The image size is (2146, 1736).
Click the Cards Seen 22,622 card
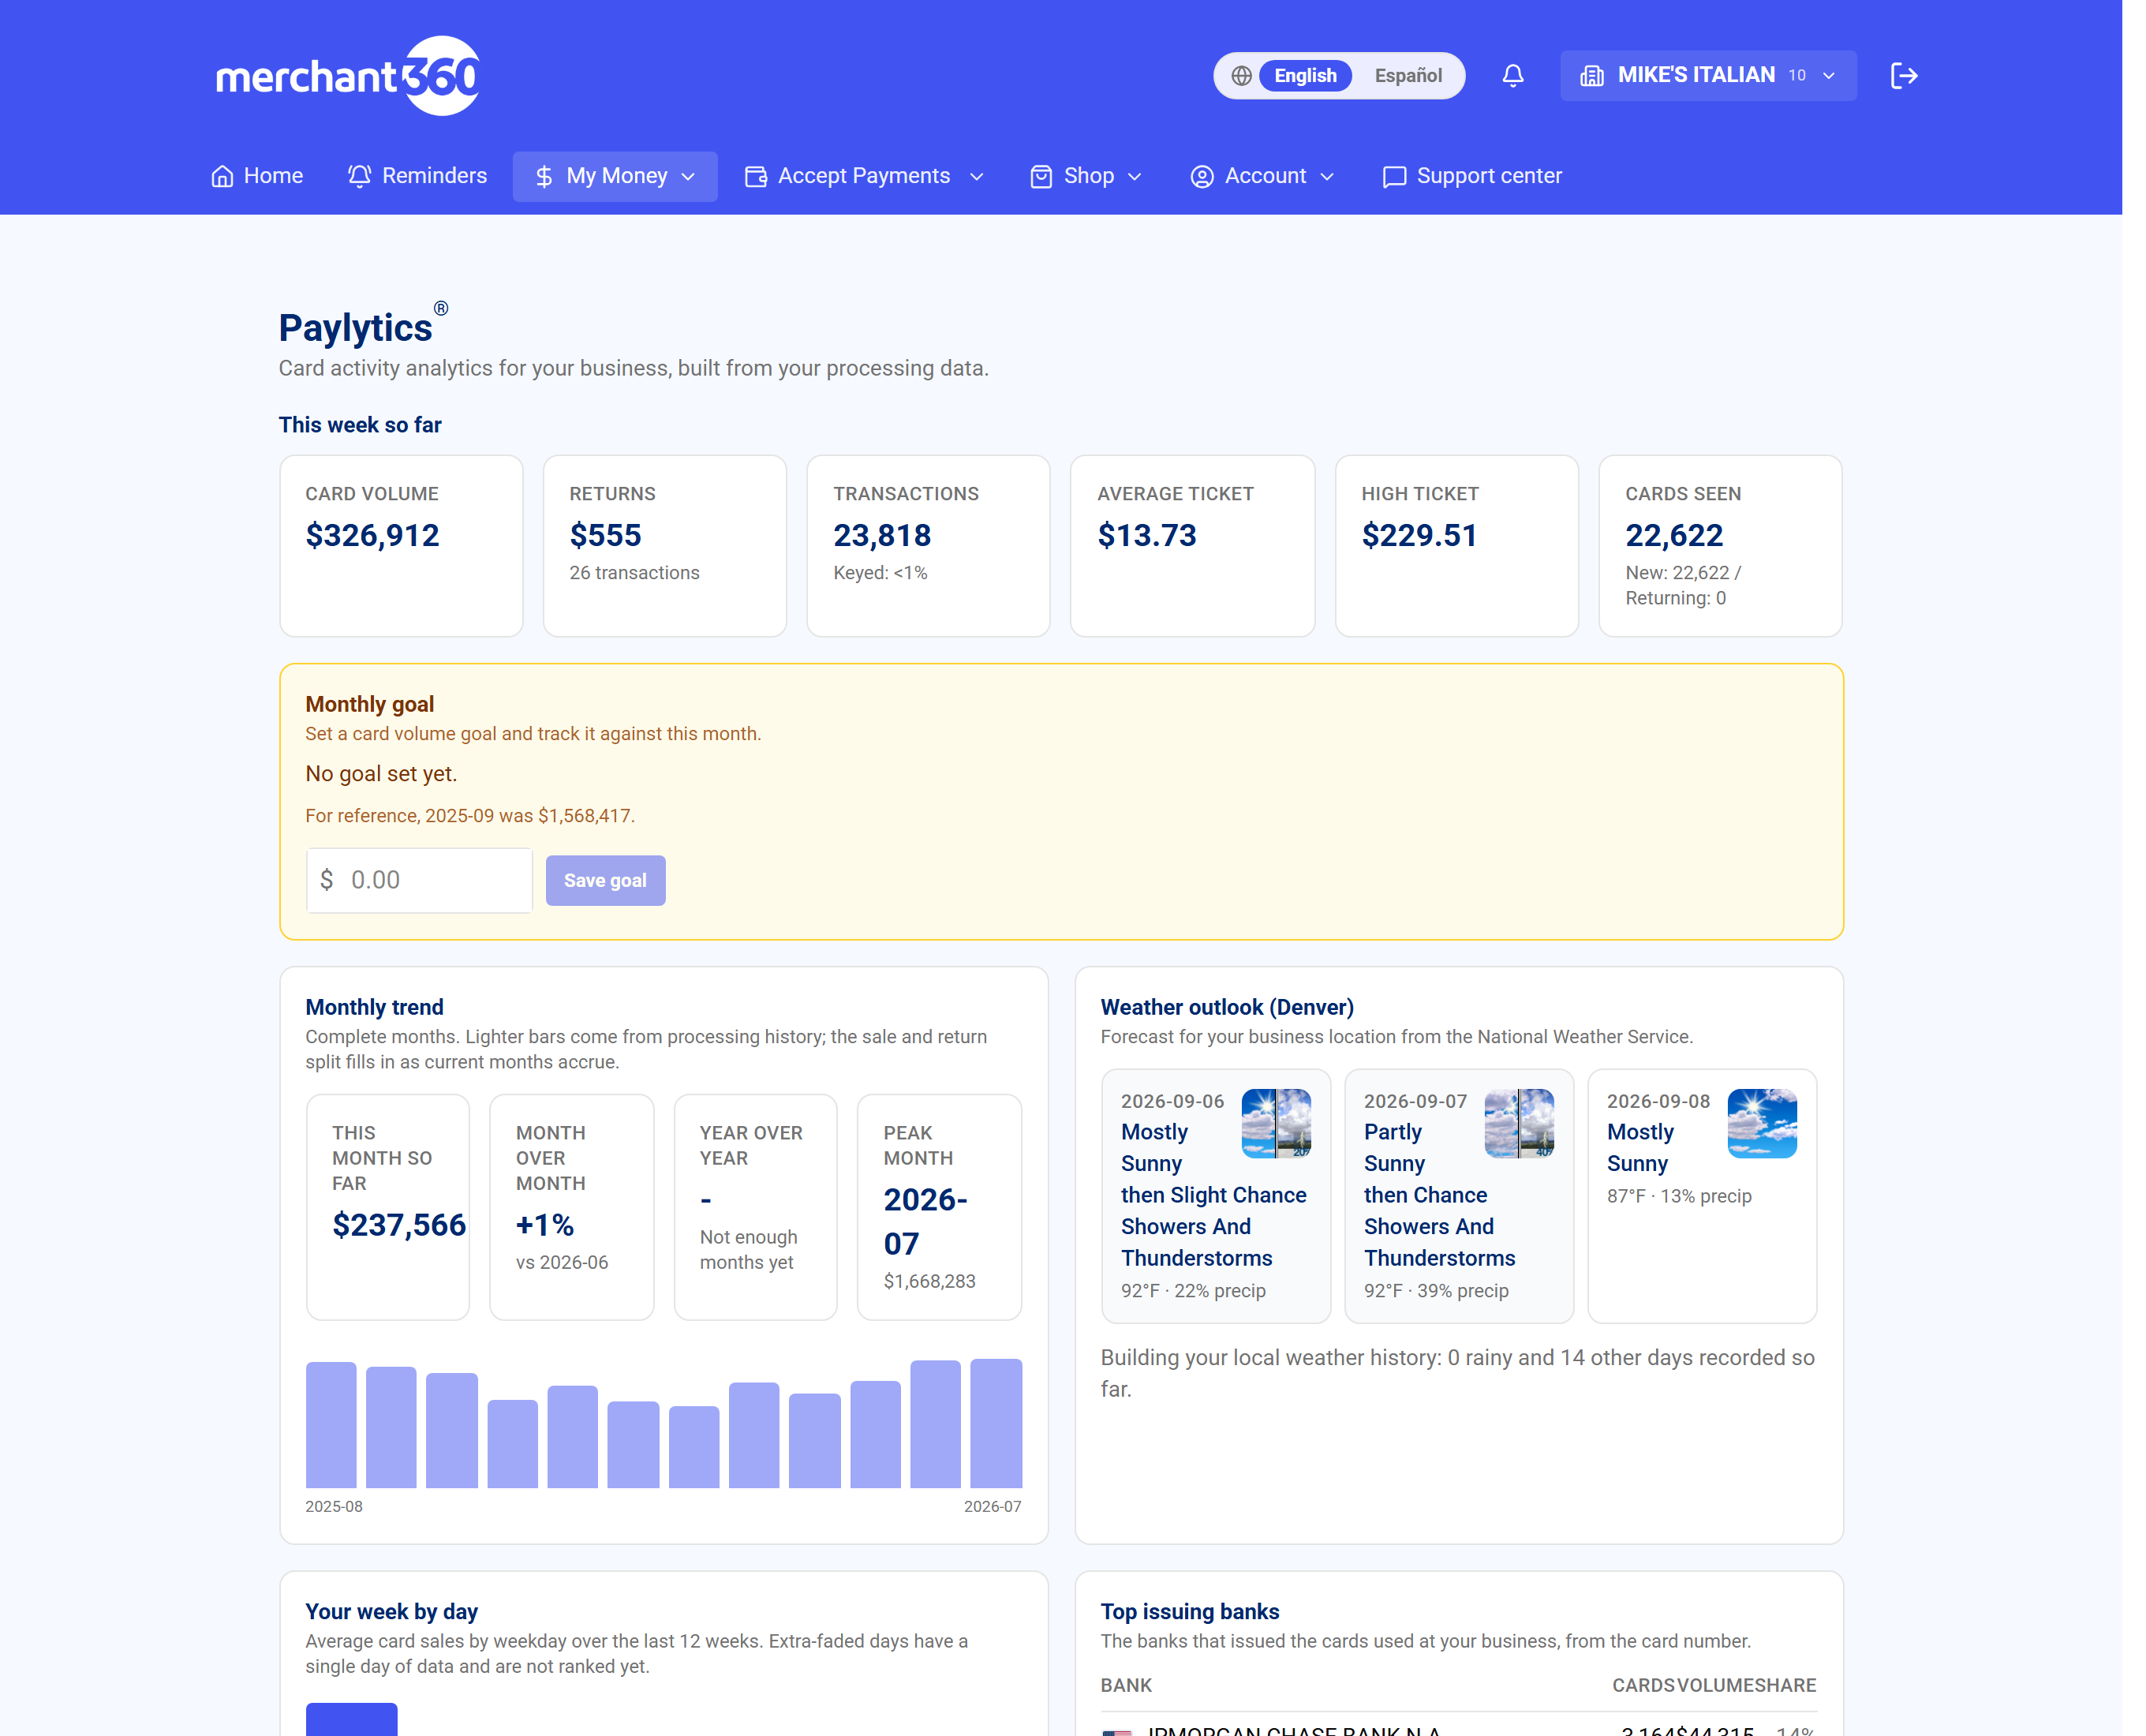pos(1721,546)
